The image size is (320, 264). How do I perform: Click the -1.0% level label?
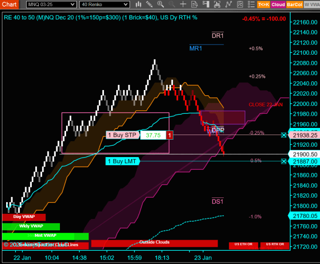[x=255, y=217]
